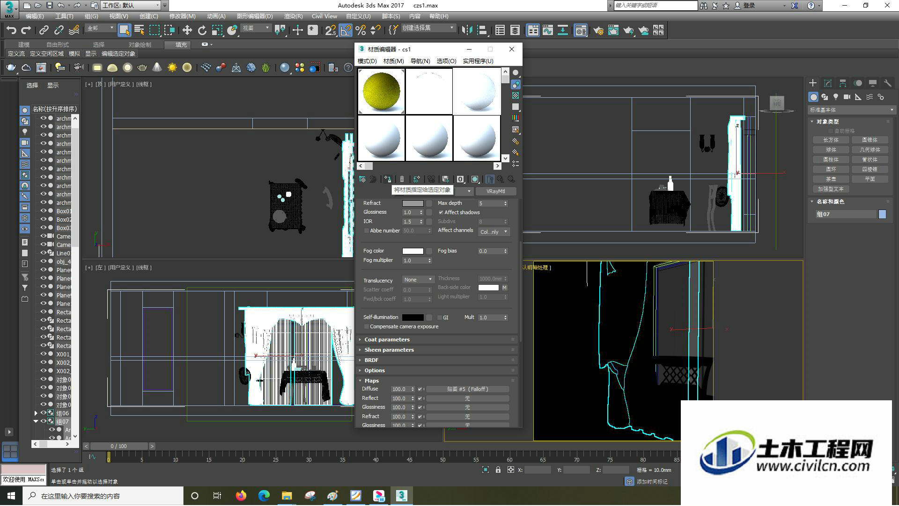Toggle visibility eye of Box01
This screenshot has width=899, height=506.
[x=44, y=211]
